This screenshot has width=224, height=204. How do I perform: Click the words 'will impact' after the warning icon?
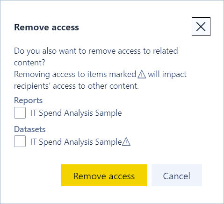(x=167, y=74)
